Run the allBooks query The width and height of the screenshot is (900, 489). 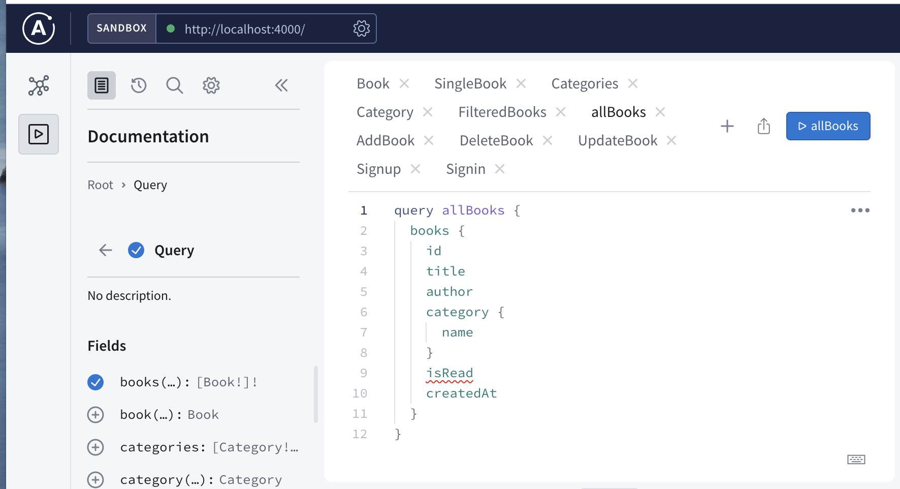coord(828,126)
